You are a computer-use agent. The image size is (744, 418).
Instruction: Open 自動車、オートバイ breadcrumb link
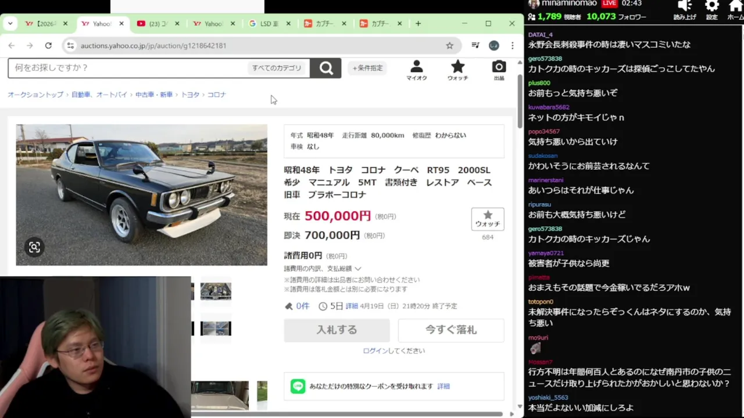[99, 95]
